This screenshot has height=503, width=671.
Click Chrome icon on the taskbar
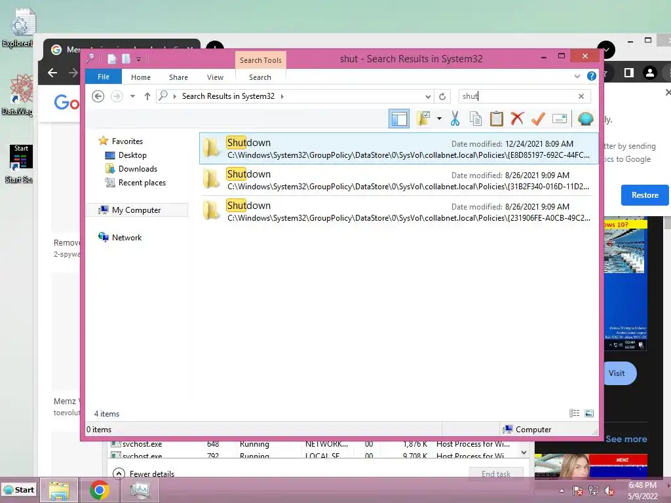coord(100,490)
